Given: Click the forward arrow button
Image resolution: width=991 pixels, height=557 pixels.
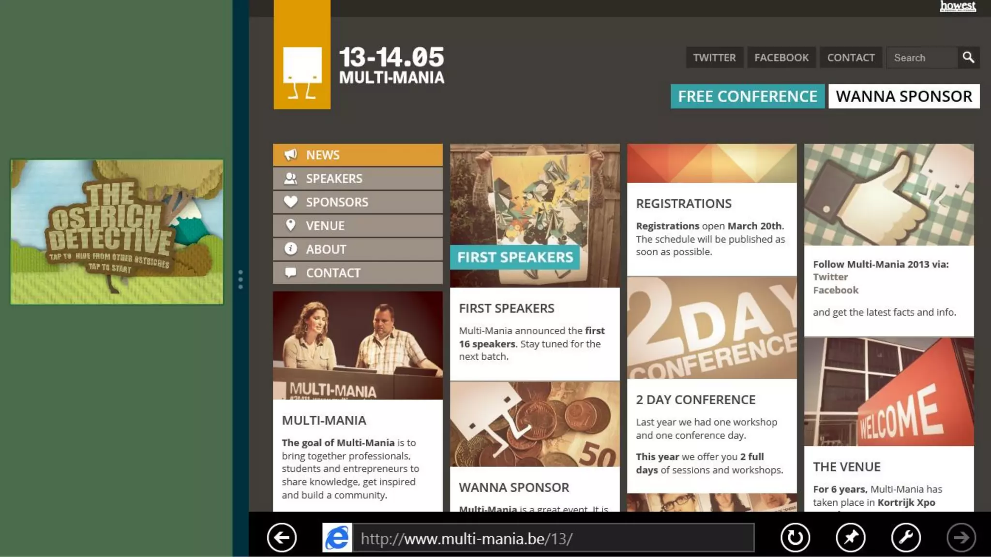Looking at the screenshot, I should click(961, 537).
